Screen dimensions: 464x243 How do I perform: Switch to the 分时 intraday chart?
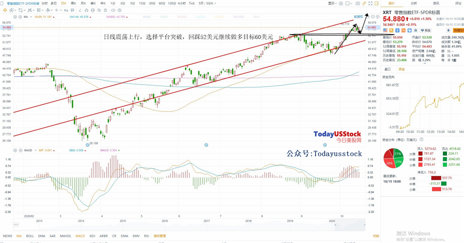pyautogui.click(x=44, y=3)
